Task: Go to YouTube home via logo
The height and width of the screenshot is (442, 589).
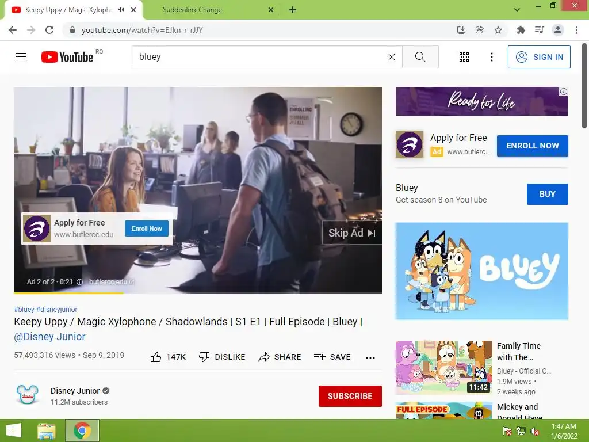Action: [67, 57]
